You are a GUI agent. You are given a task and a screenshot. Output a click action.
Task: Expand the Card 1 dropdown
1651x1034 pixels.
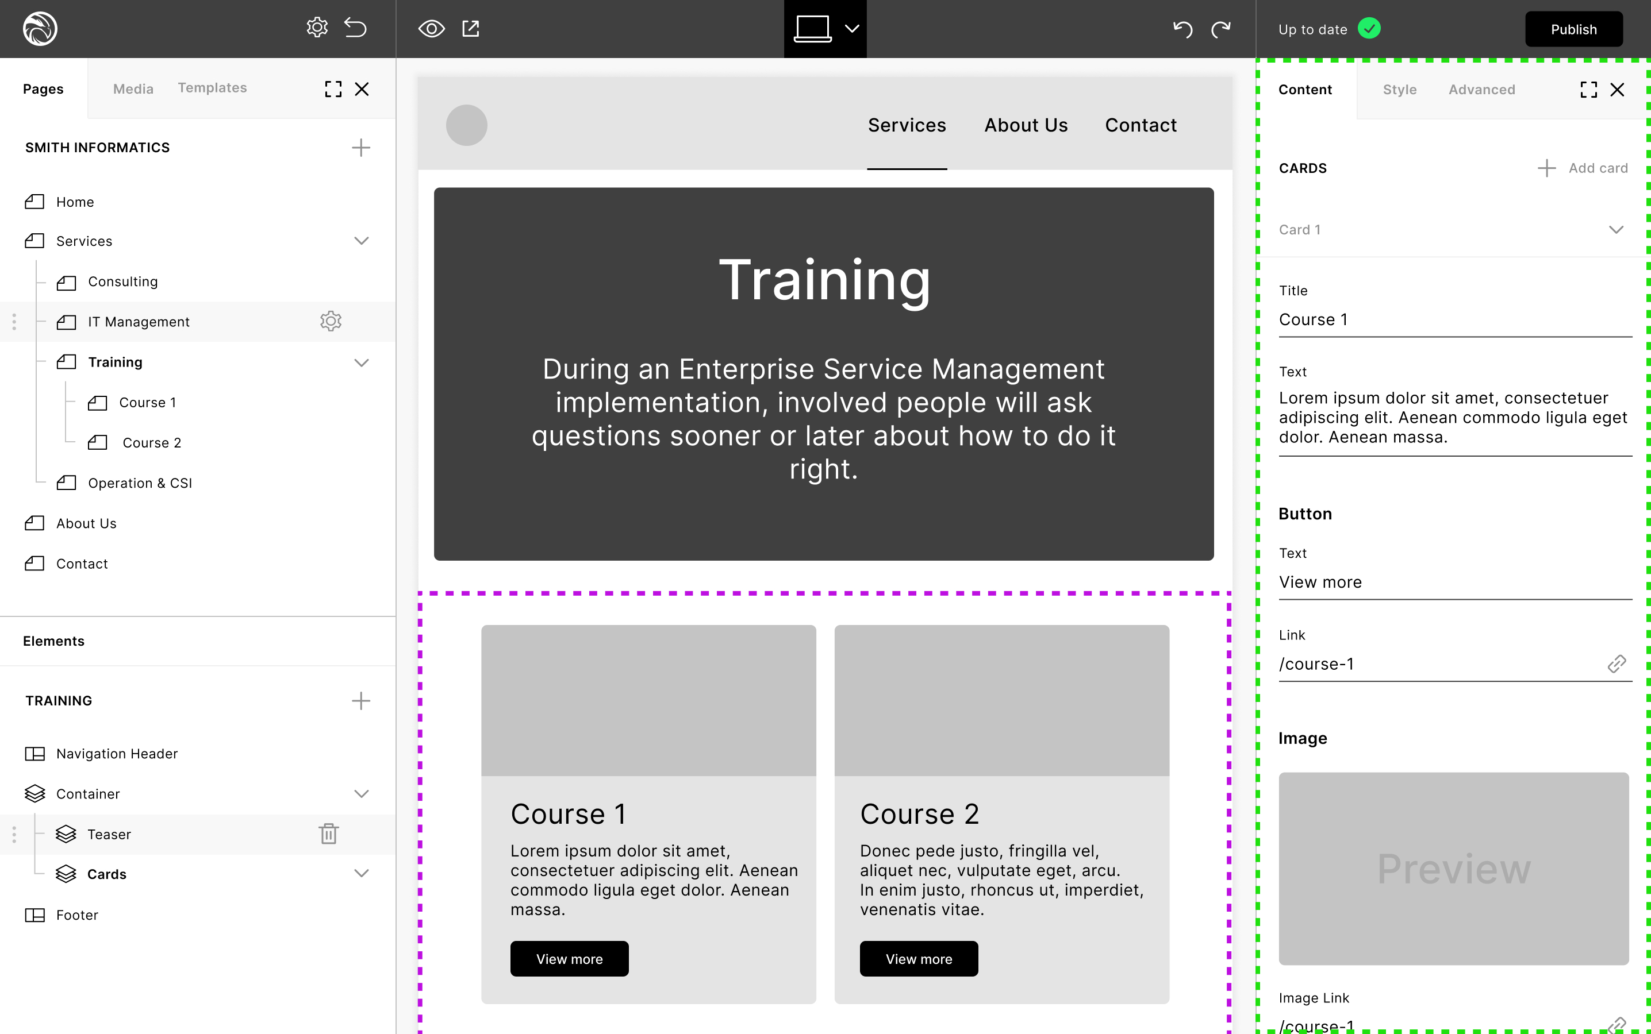click(1615, 230)
